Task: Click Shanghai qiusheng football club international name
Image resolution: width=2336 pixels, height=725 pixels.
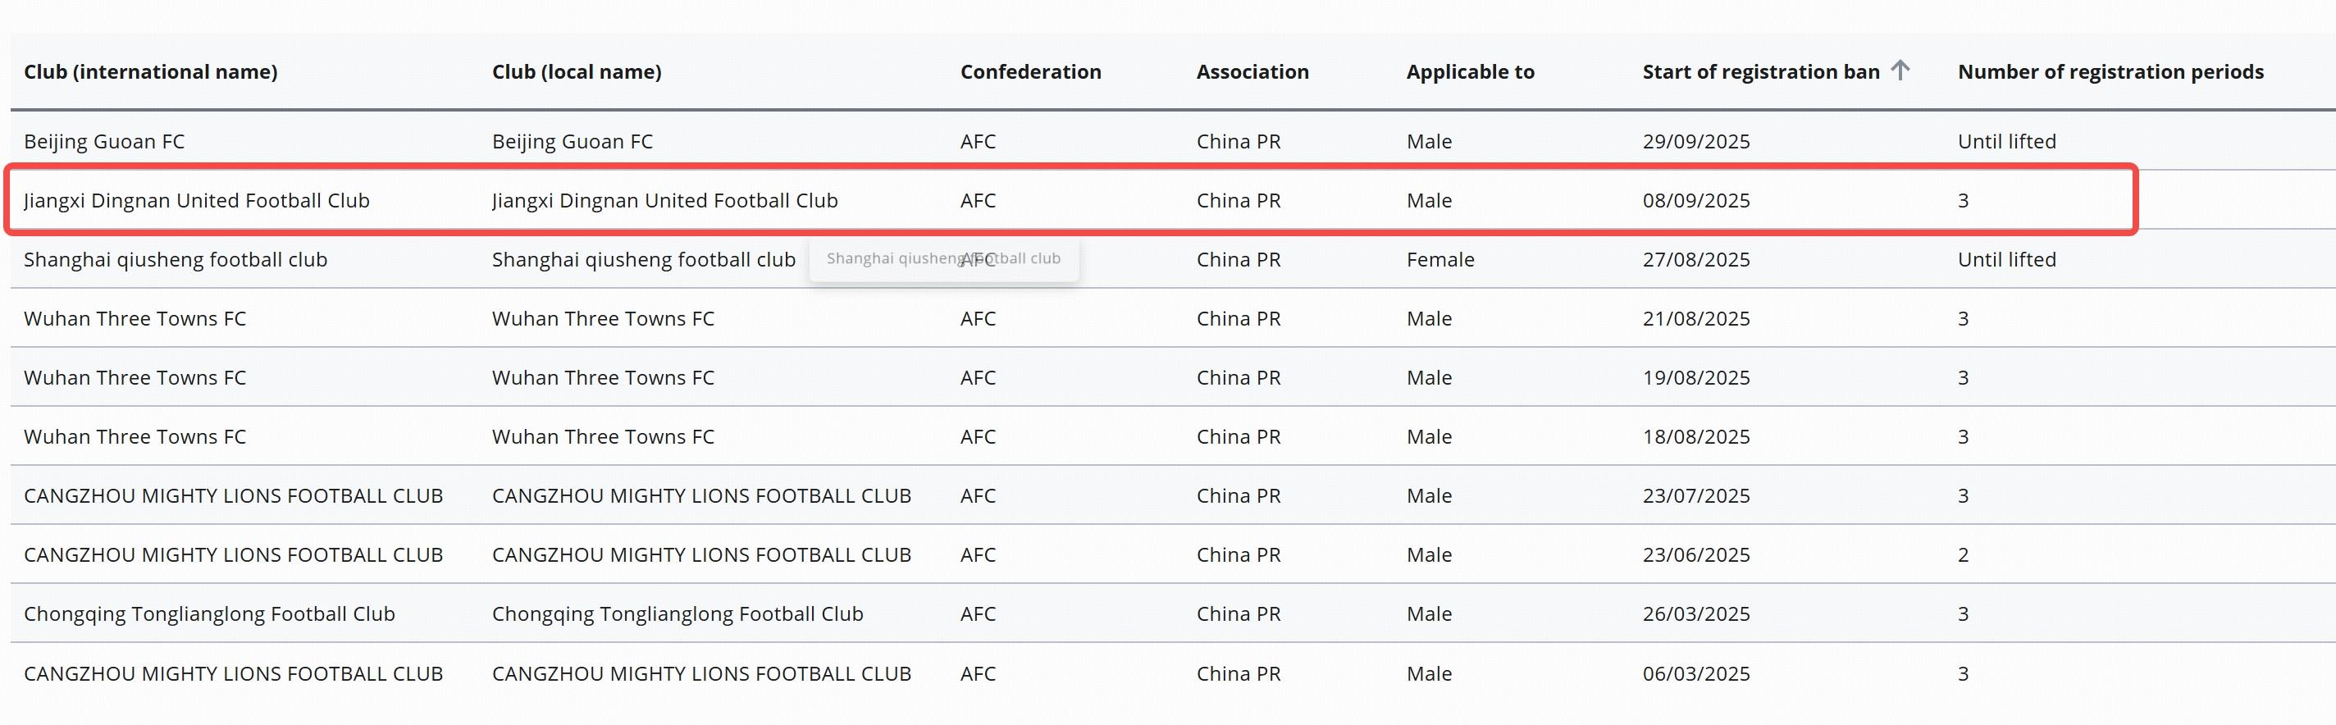Action: pos(175,260)
